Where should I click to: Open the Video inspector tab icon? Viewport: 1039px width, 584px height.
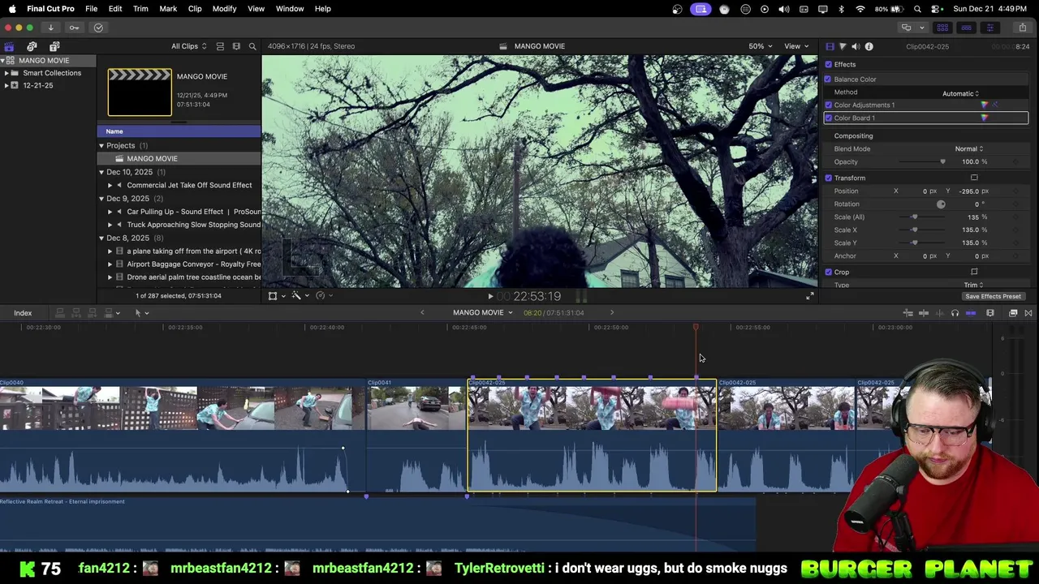(830, 46)
